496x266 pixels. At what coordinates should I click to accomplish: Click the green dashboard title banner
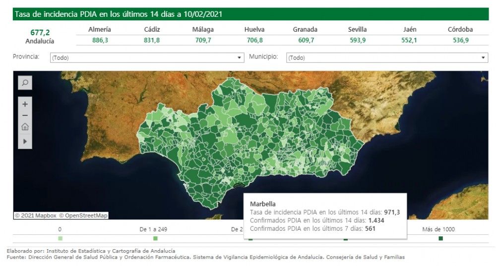coord(250,14)
